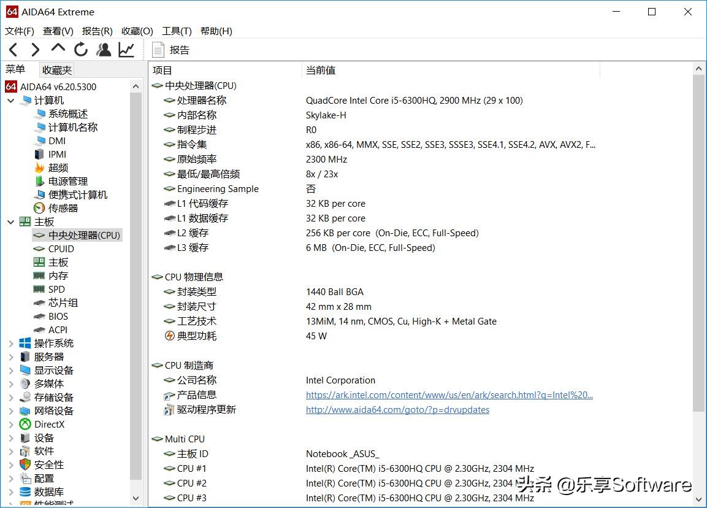This screenshot has height=508, width=707.
Task: Expand the 操作系统 tree branch
Action: coord(11,343)
